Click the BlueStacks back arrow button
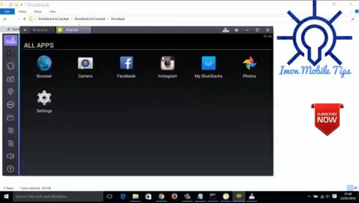 point(25,30)
